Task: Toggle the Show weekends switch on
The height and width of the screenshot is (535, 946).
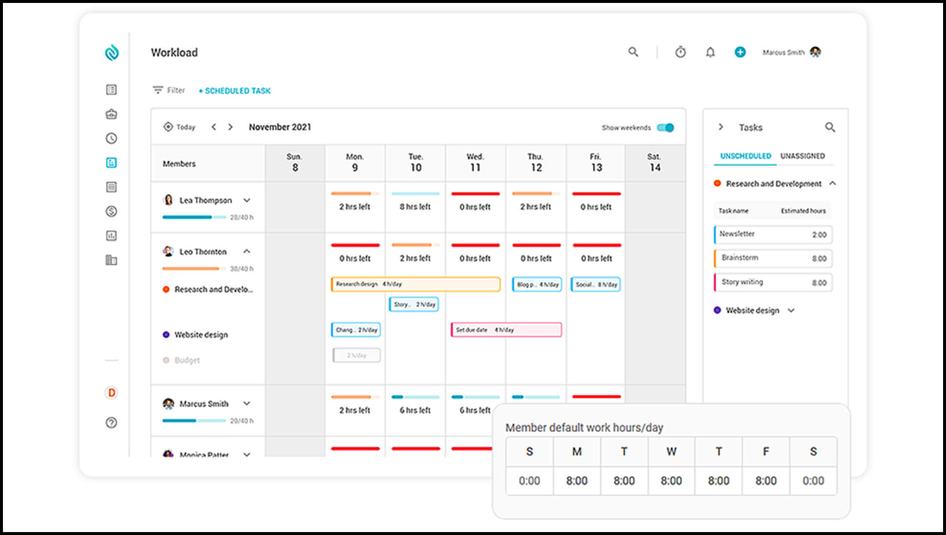Action: tap(666, 127)
